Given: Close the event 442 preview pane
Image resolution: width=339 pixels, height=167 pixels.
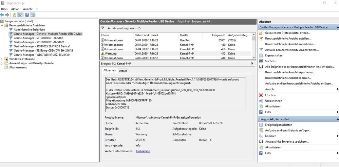Looking at the screenshot, I should click(251, 63).
